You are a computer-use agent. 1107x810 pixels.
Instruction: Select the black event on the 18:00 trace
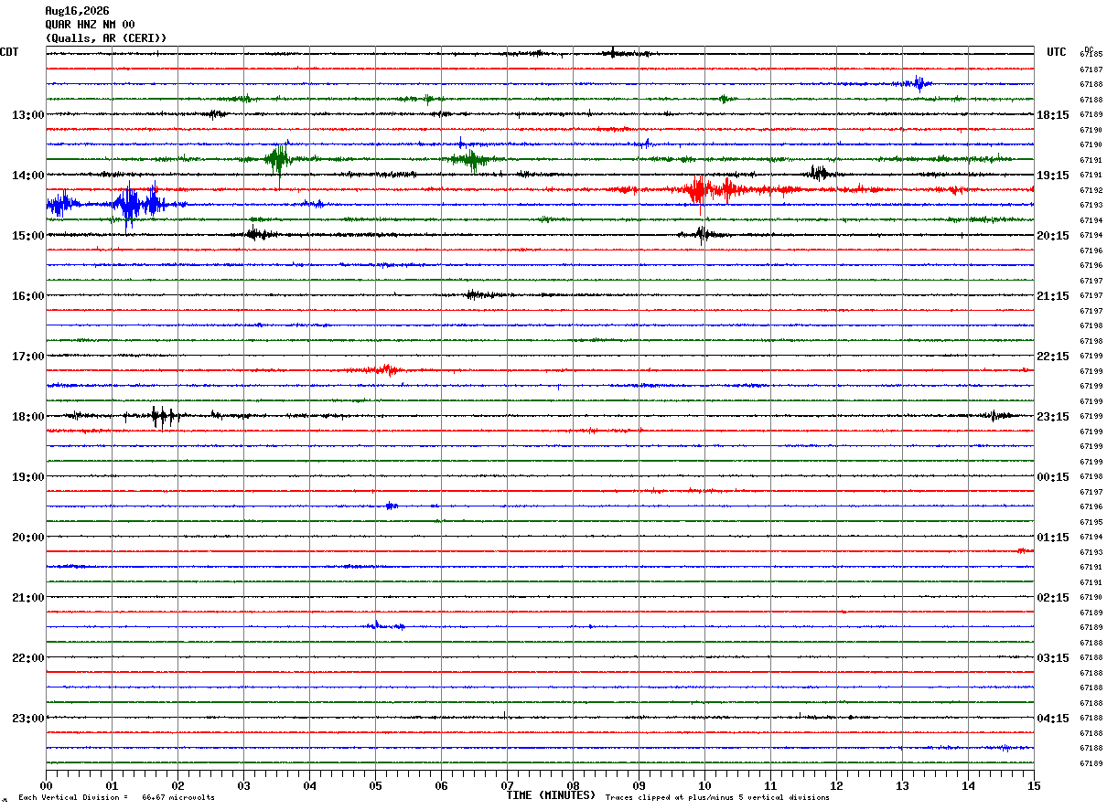tap(163, 417)
